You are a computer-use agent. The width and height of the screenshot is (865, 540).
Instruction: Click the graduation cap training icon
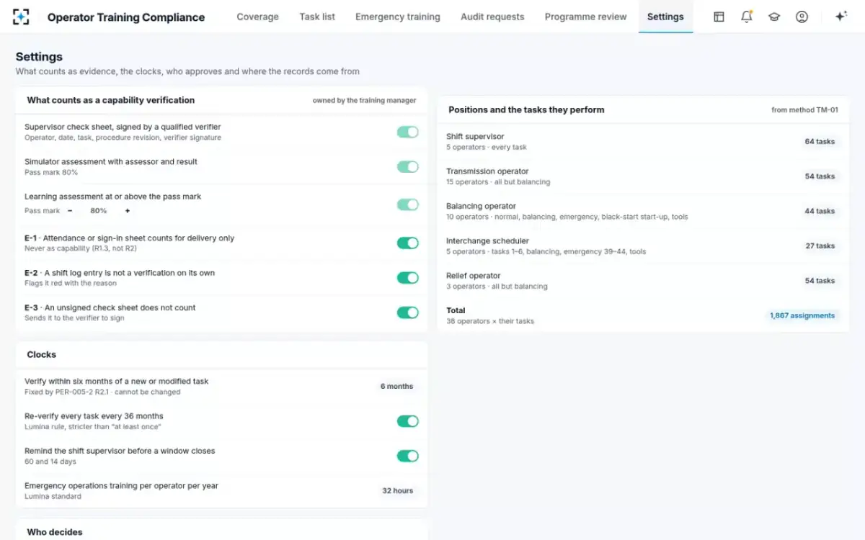774,17
